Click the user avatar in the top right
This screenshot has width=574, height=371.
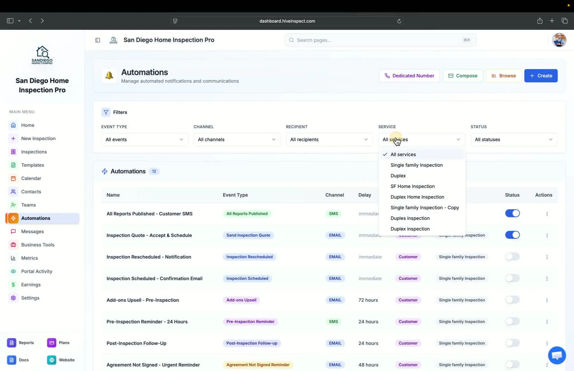point(559,40)
